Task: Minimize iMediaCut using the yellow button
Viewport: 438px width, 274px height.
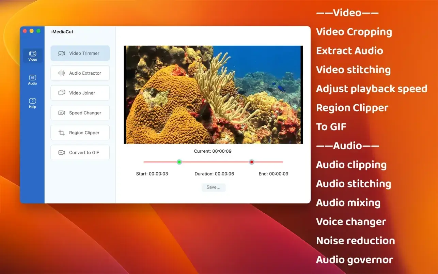Action: point(32,31)
